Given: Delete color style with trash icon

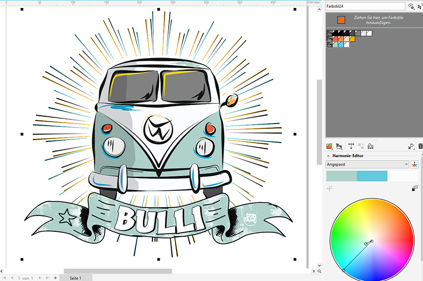Looking at the screenshot, I should [420, 146].
